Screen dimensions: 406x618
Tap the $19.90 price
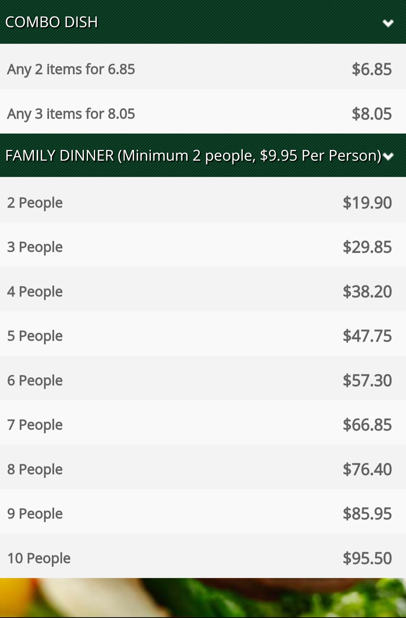(x=367, y=203)
